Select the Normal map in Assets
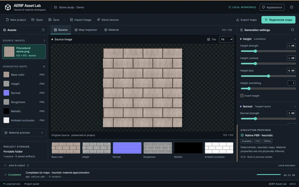This screenshot has height=187, width=299. click(x=24, y=93)
